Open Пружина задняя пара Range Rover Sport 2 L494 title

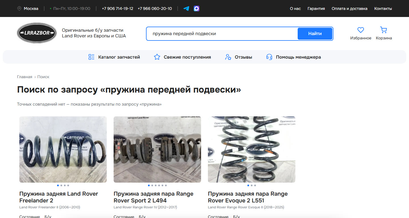pyautogui.click(x=154, y=197)
